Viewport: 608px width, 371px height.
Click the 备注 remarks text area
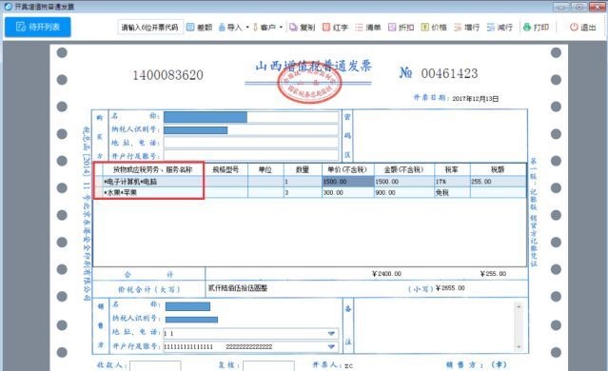tap(434, 325)
